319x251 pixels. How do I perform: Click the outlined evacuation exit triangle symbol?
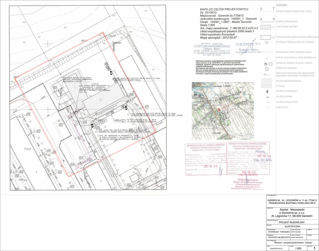coord(268,102)
